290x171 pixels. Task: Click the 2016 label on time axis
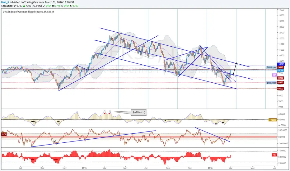point(210,168)
